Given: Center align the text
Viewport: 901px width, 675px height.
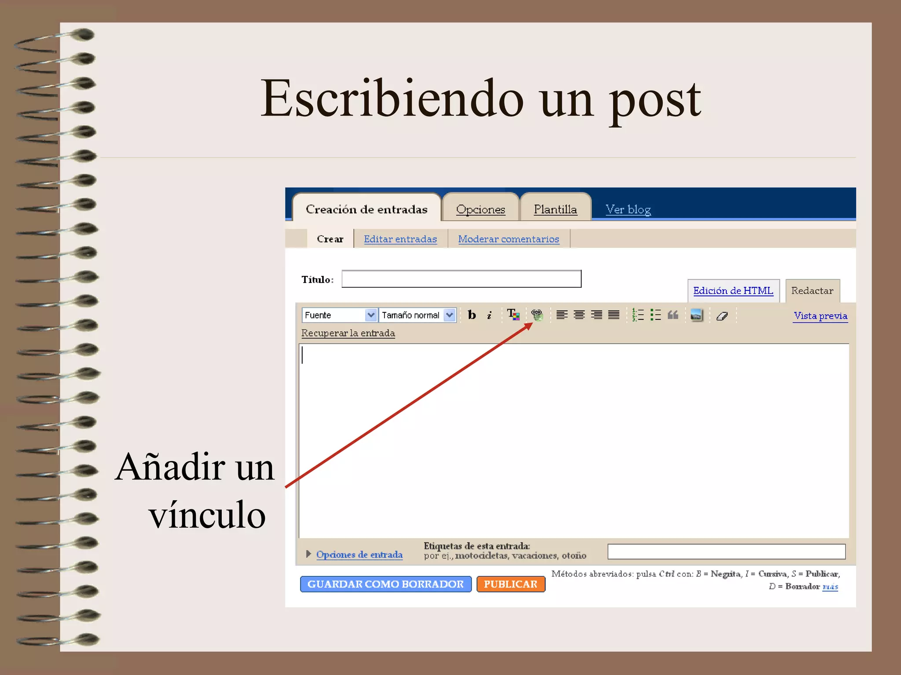Looking at the screenshot, I should pyautogui.click(x=579, y=315).
